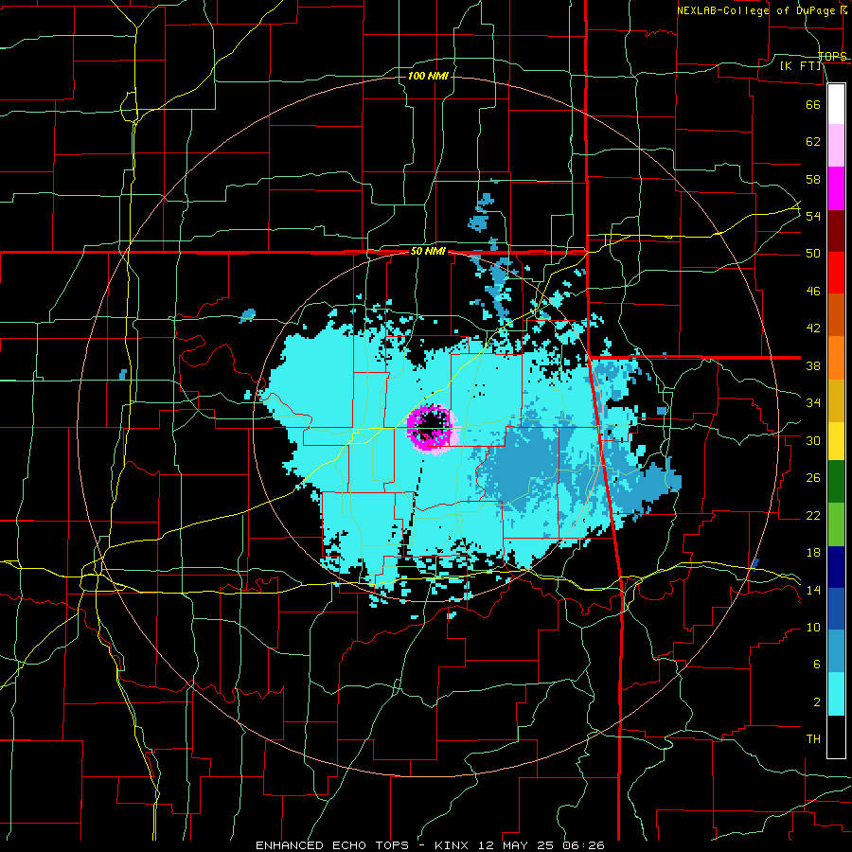Click the legend value "30"
The height and width of the screenshot is (852, 852).
click(x=813, y=440)
